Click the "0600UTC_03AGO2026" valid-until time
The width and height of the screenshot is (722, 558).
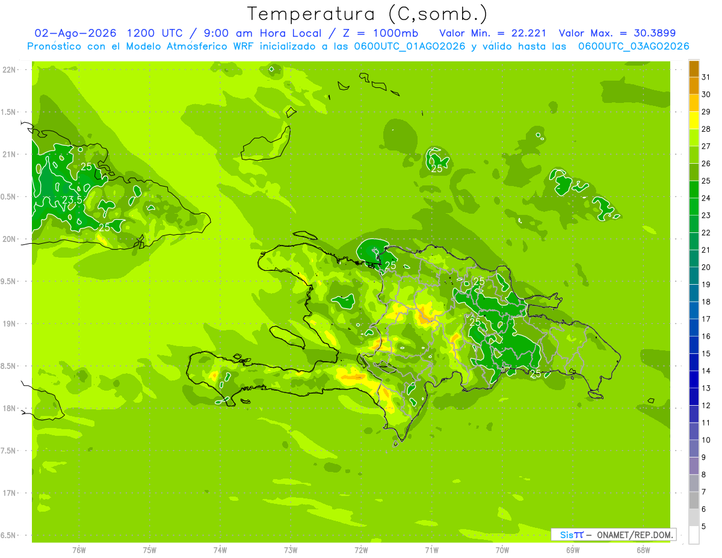(634, 46)
